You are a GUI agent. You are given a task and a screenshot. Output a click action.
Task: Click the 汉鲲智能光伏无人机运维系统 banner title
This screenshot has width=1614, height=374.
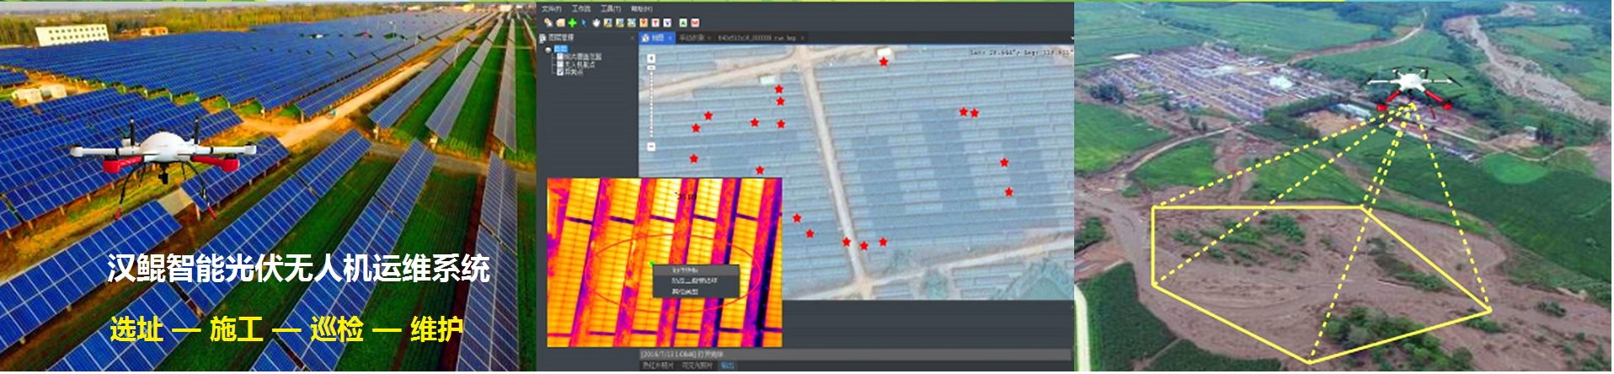click(x=298, y=269)
